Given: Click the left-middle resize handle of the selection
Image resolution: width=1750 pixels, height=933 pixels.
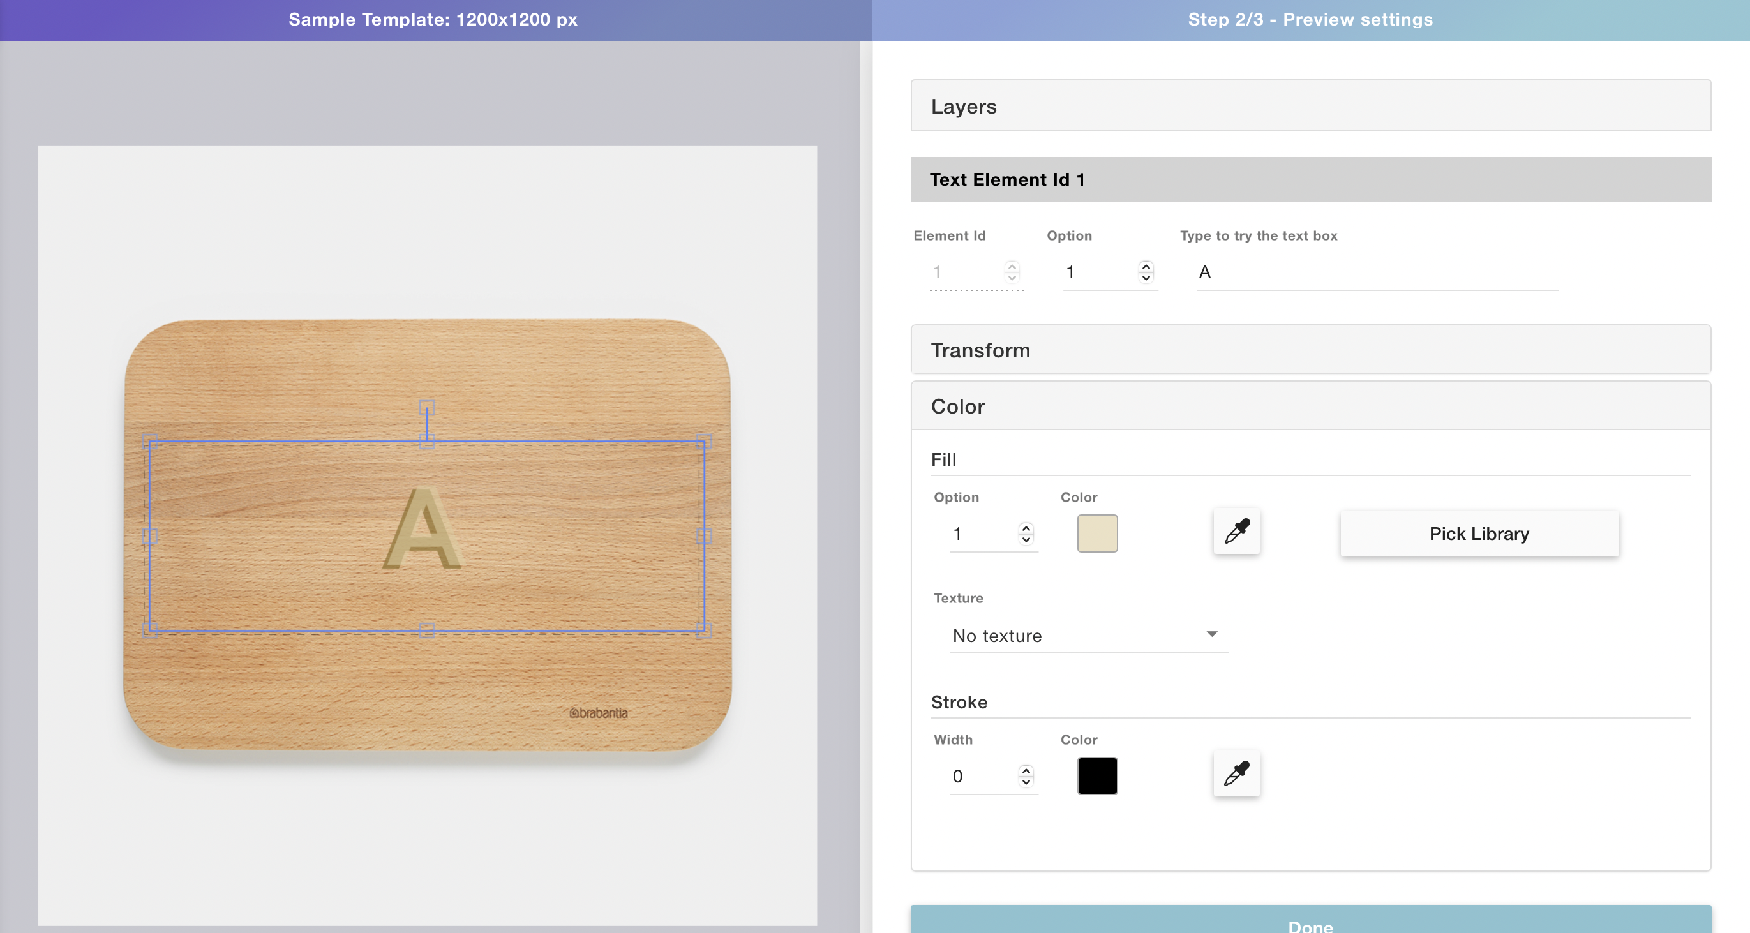Looking at the screenshot, I should coord(149,536).
